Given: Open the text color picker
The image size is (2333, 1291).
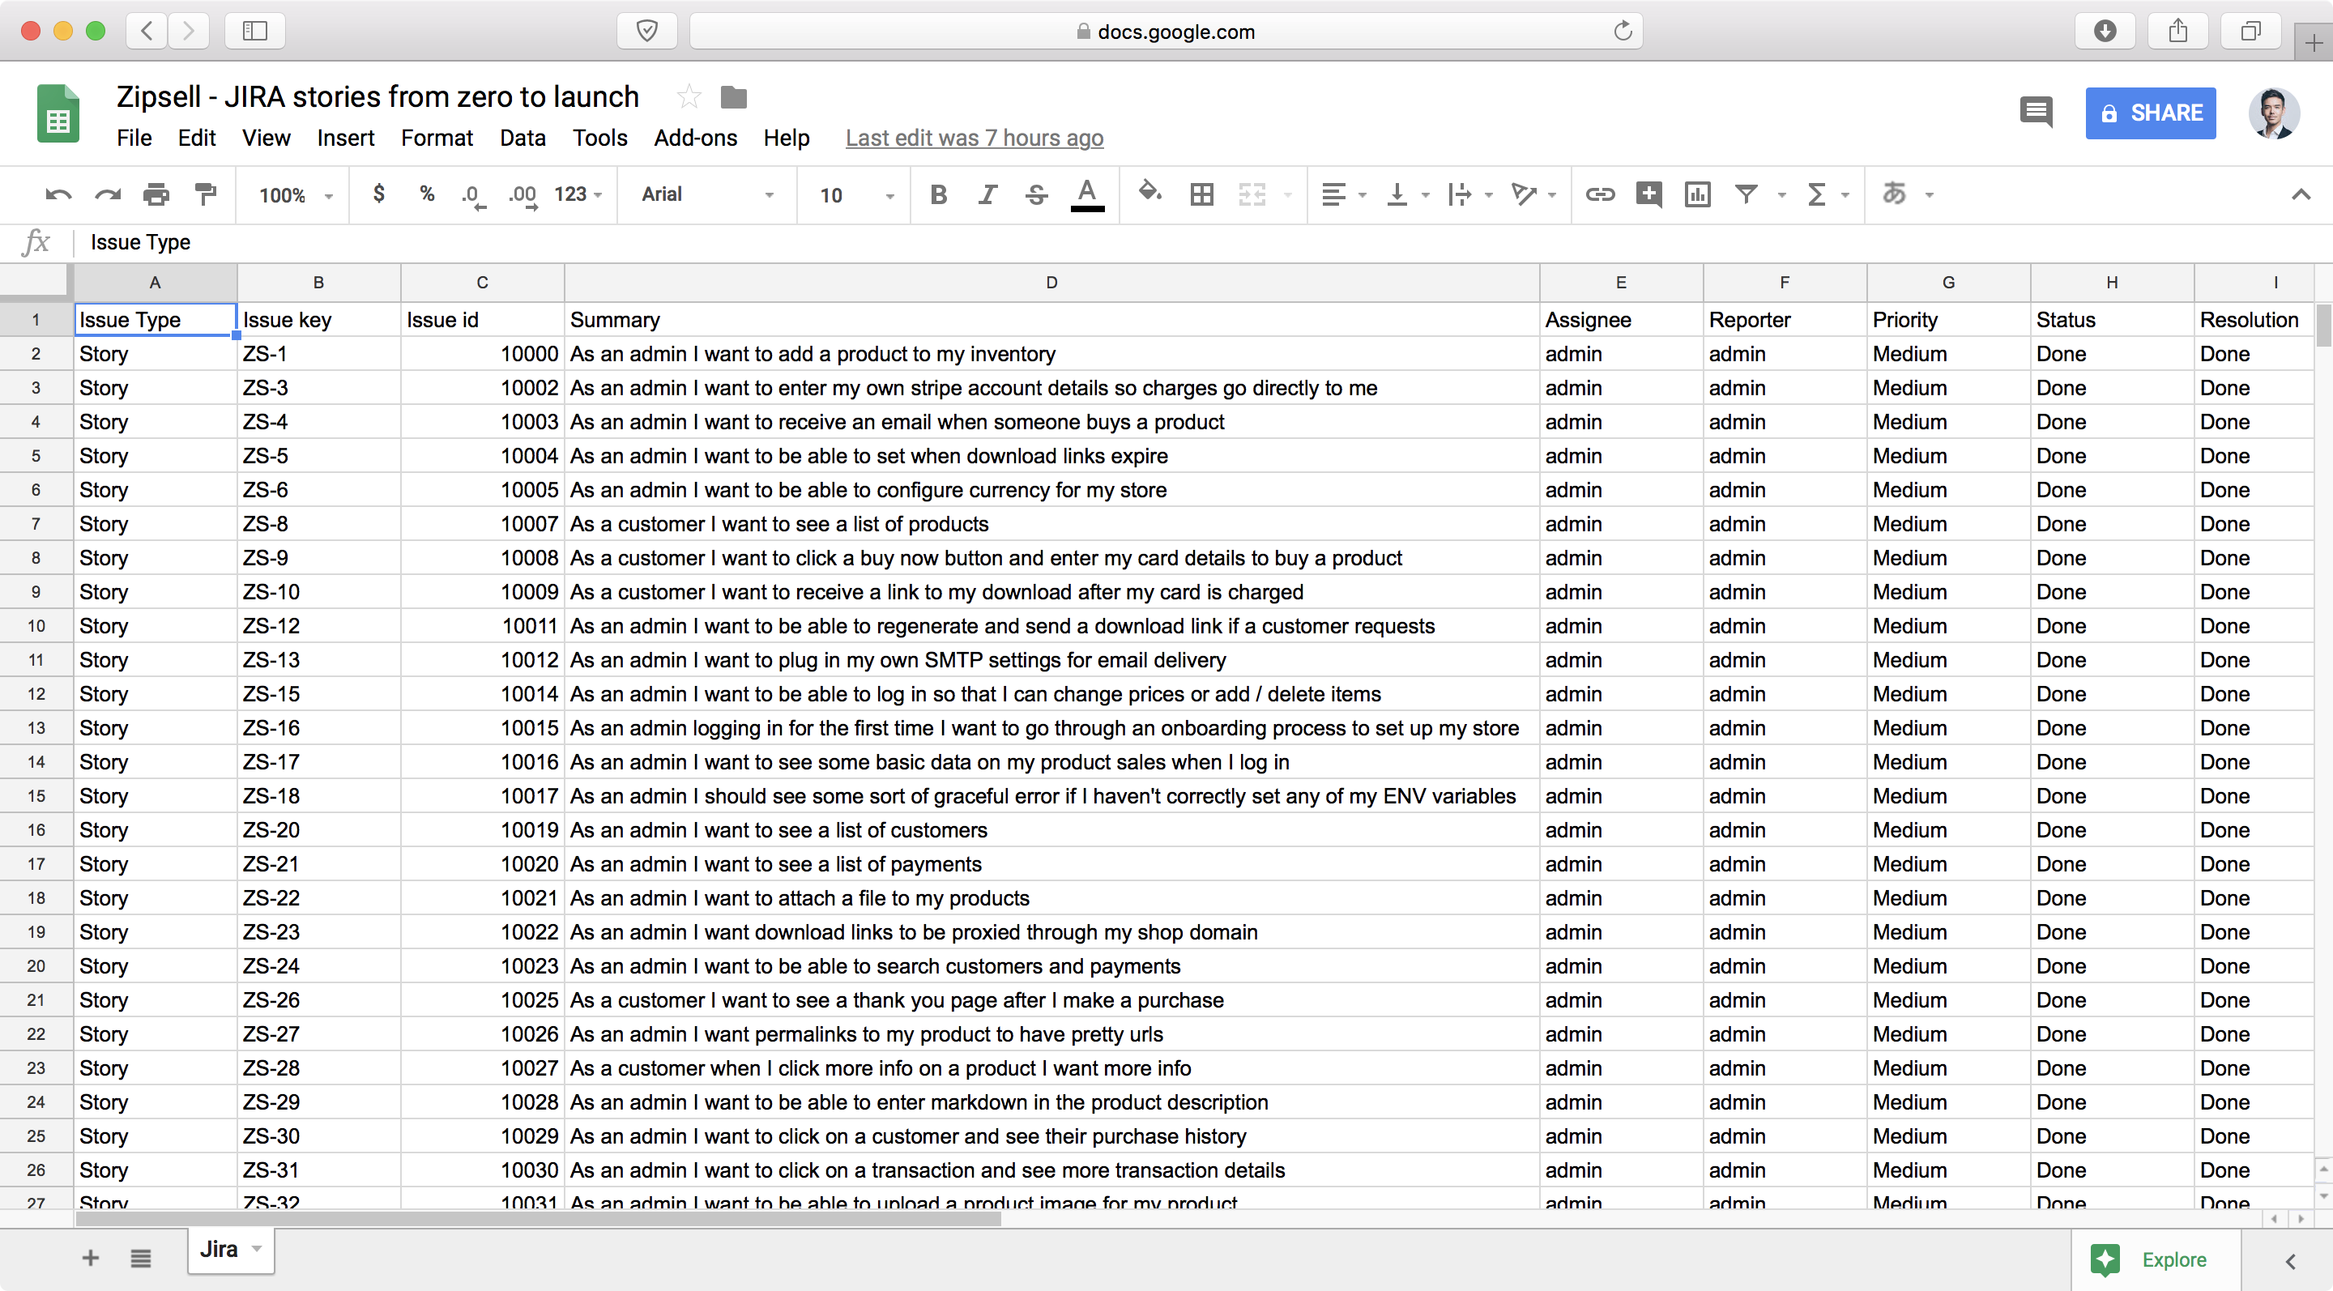Looking at the screenshot, I should [x=1087, y=194].
